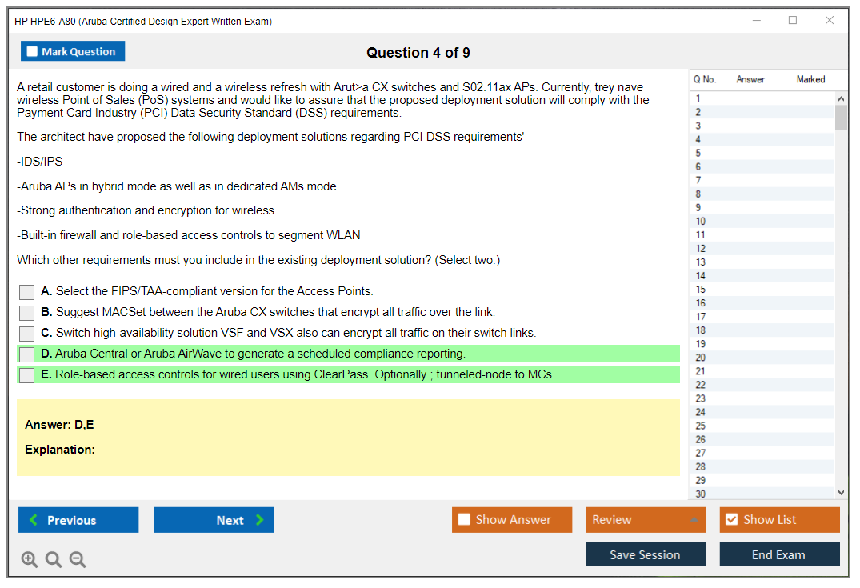Click the zoom in magnifier icon
The image size is (860, 588).
coord(30,560)
